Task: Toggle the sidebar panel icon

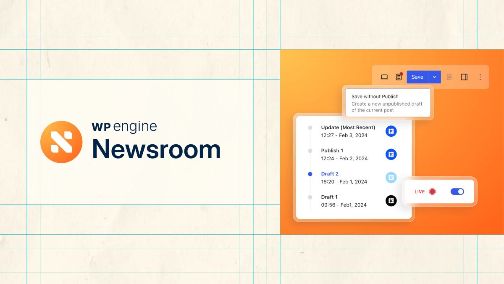Action: click(x=464, y=77)
